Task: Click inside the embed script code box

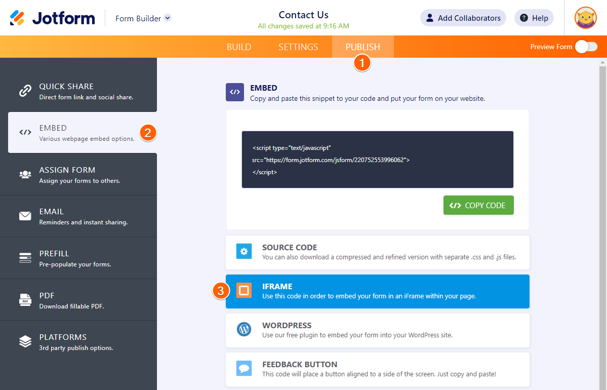Action: [x=378, y=160]
